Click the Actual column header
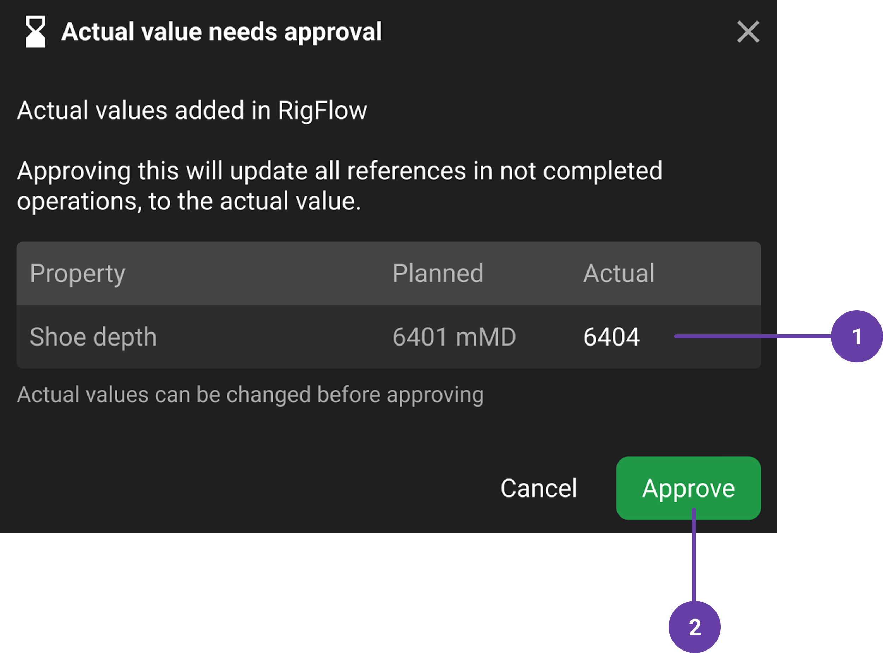883x653 pixels. tap(619, 273)
